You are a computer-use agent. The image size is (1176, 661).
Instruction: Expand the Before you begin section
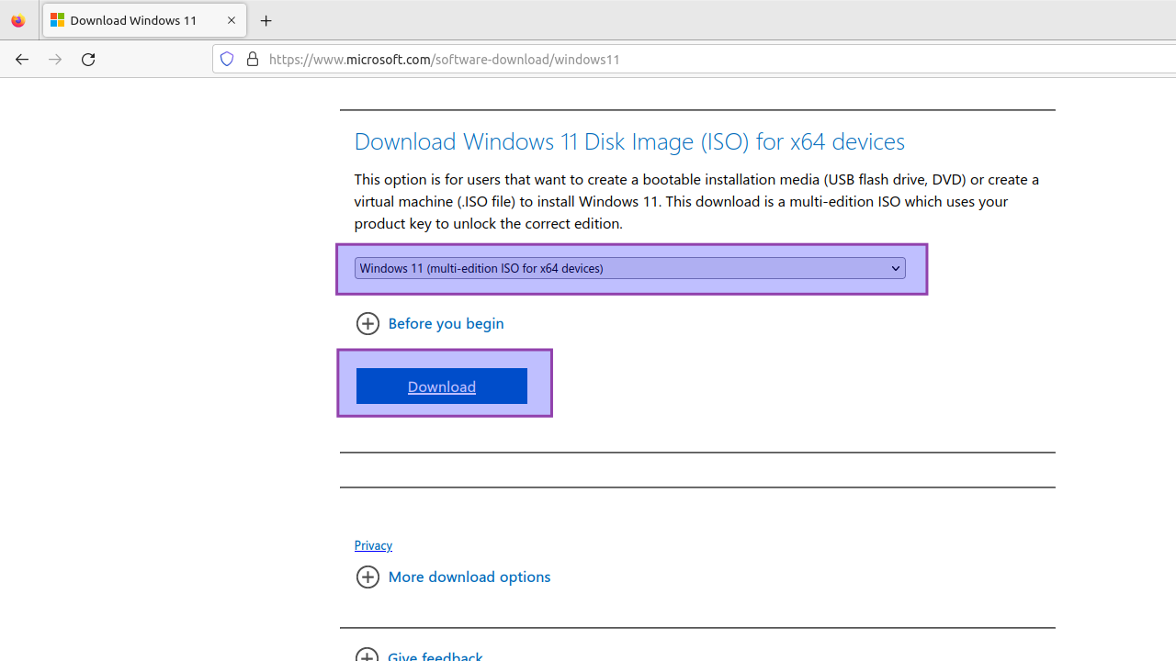click(430, 323)
